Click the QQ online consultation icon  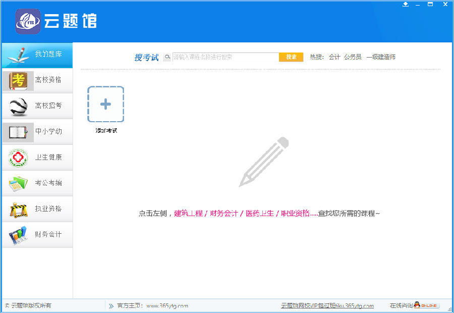pos(426,305)
